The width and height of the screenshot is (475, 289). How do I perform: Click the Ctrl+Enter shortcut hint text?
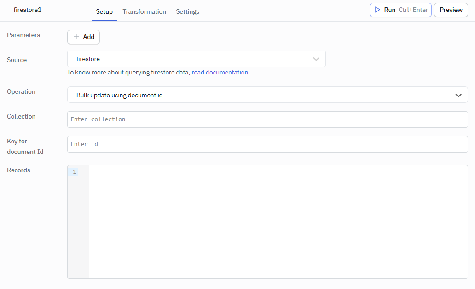(413, 10)
